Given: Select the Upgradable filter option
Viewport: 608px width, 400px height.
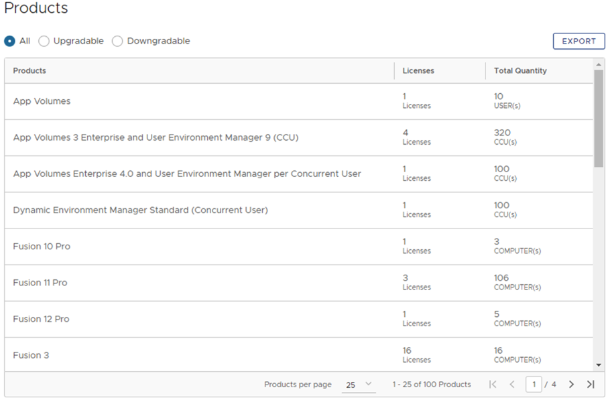Looking at the screenshot, I should pyautogui.click(x=44, y=42).
